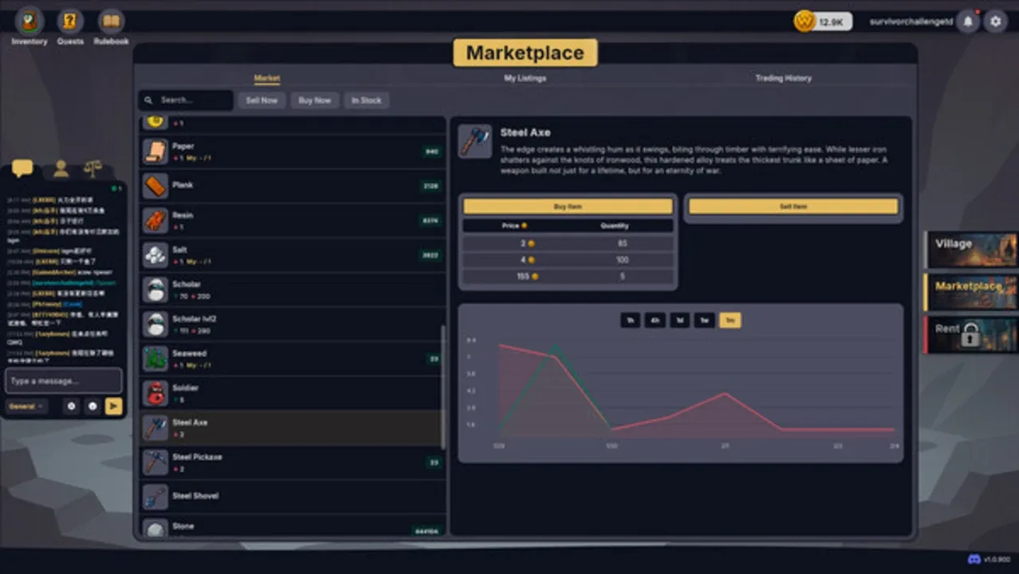Viewport: 1019px width, 574px height.
Task: Expand the General chat channel dropdown
Action: coord(26,407)
